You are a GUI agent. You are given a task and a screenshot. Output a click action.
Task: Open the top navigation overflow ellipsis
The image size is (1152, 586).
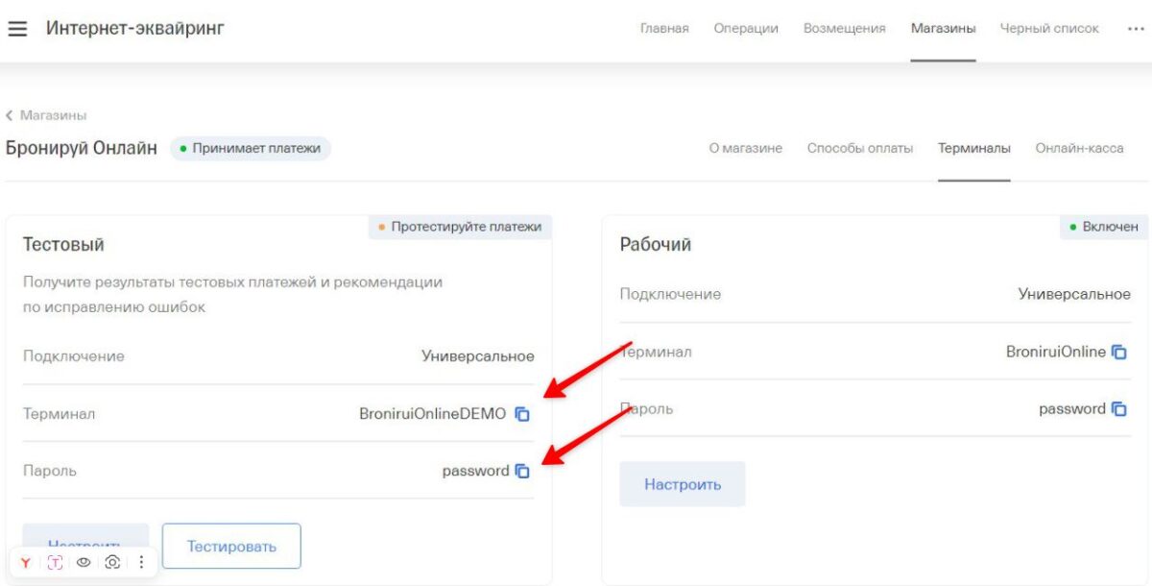1135,29
